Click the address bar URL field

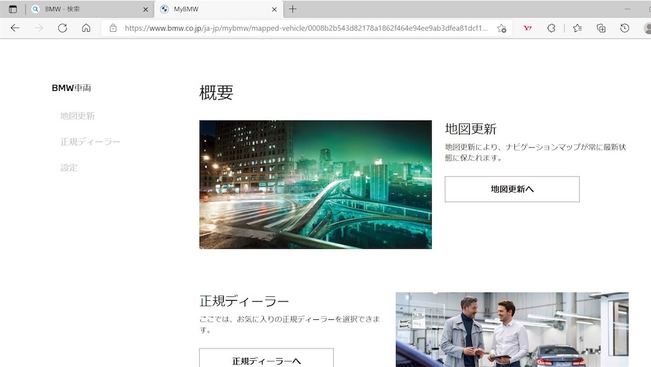click(306, 28)
